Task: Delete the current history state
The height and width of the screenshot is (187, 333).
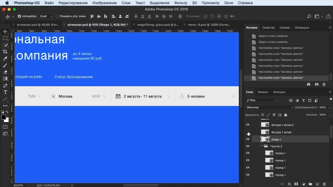Action: (x=324, y=84)
